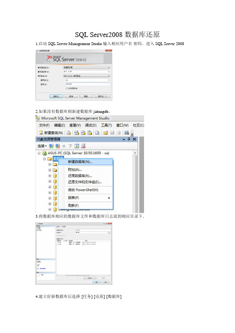The height and width of the screenshot is (333, 235).
Task: Click the cancel button in login dialog
Action: (71, 96)
